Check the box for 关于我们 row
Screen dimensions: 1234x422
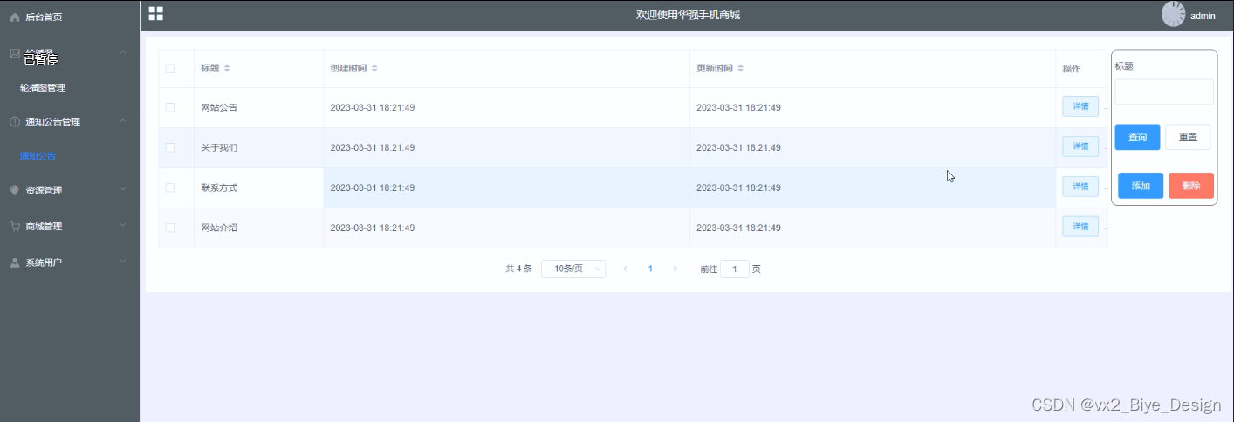point(170,147)
